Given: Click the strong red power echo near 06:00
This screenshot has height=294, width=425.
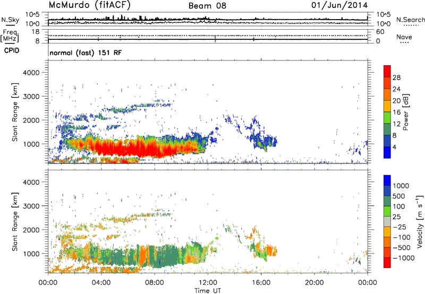Looking at the screenshot, I should tap(127, 148).
